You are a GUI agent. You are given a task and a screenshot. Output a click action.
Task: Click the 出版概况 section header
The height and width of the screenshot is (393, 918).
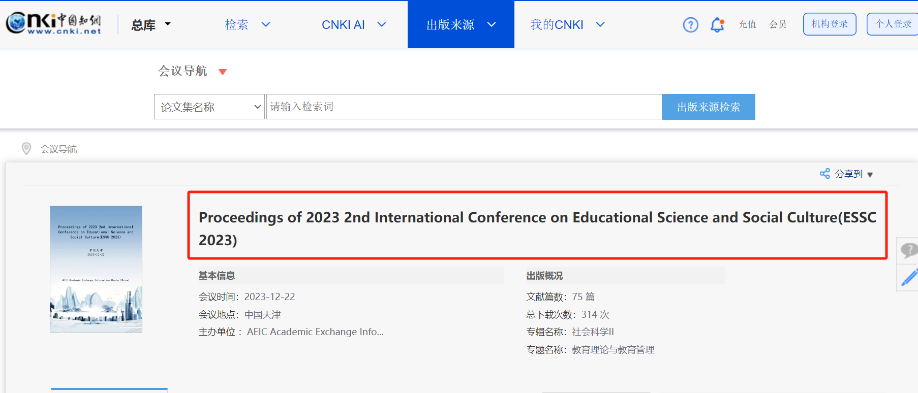pyautogui.click(x=544, y=276)
